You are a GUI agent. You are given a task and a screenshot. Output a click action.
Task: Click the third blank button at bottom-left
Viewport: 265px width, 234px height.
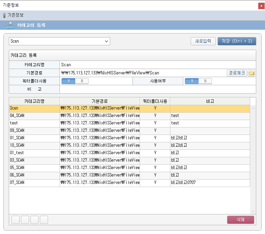(x=34, y=220)
